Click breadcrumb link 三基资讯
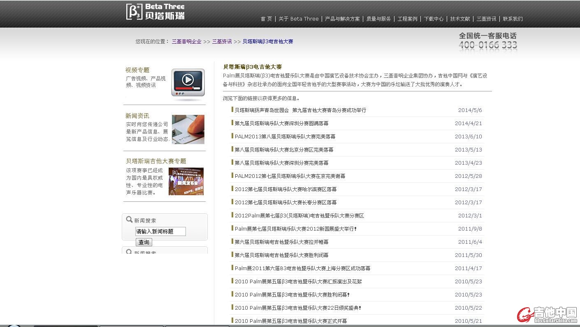 point(222,42)
